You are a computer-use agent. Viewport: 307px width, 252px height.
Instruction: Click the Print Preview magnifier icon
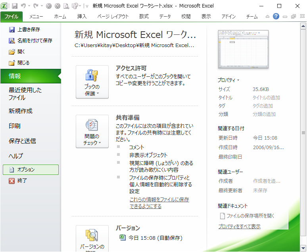point(66,6)
